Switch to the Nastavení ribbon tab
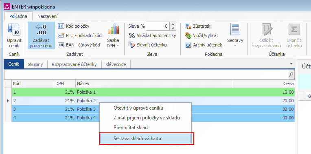Image resolution: width=311 pixels, height=154 pixels. coord(47,16)
